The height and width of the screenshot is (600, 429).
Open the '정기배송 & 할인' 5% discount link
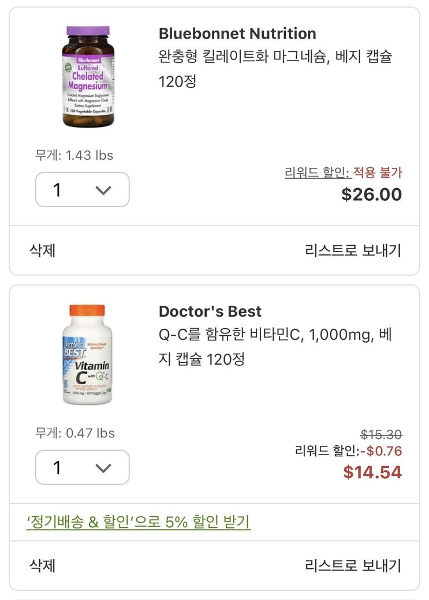pyautogui.click(x=139, y=522)
